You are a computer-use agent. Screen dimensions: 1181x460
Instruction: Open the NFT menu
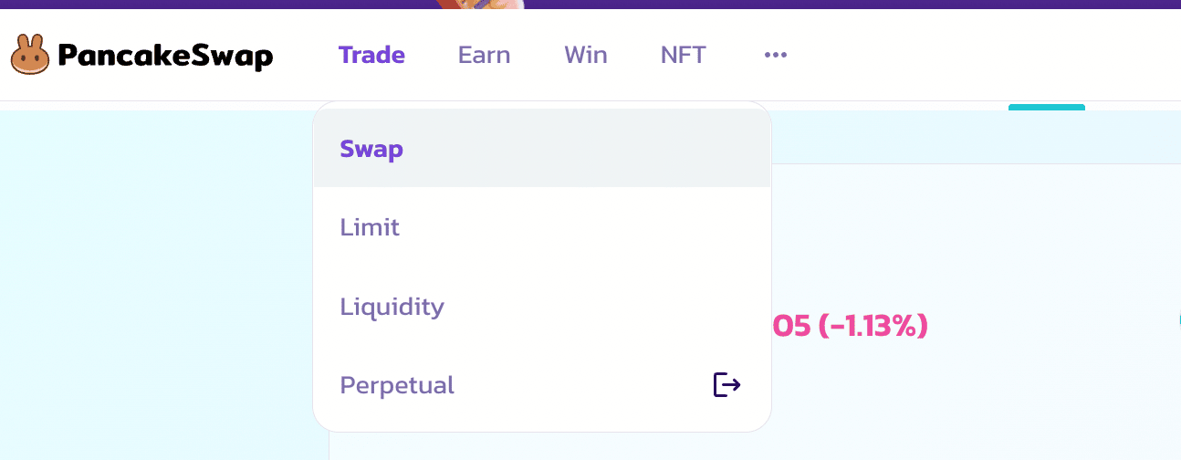point(684,56)
